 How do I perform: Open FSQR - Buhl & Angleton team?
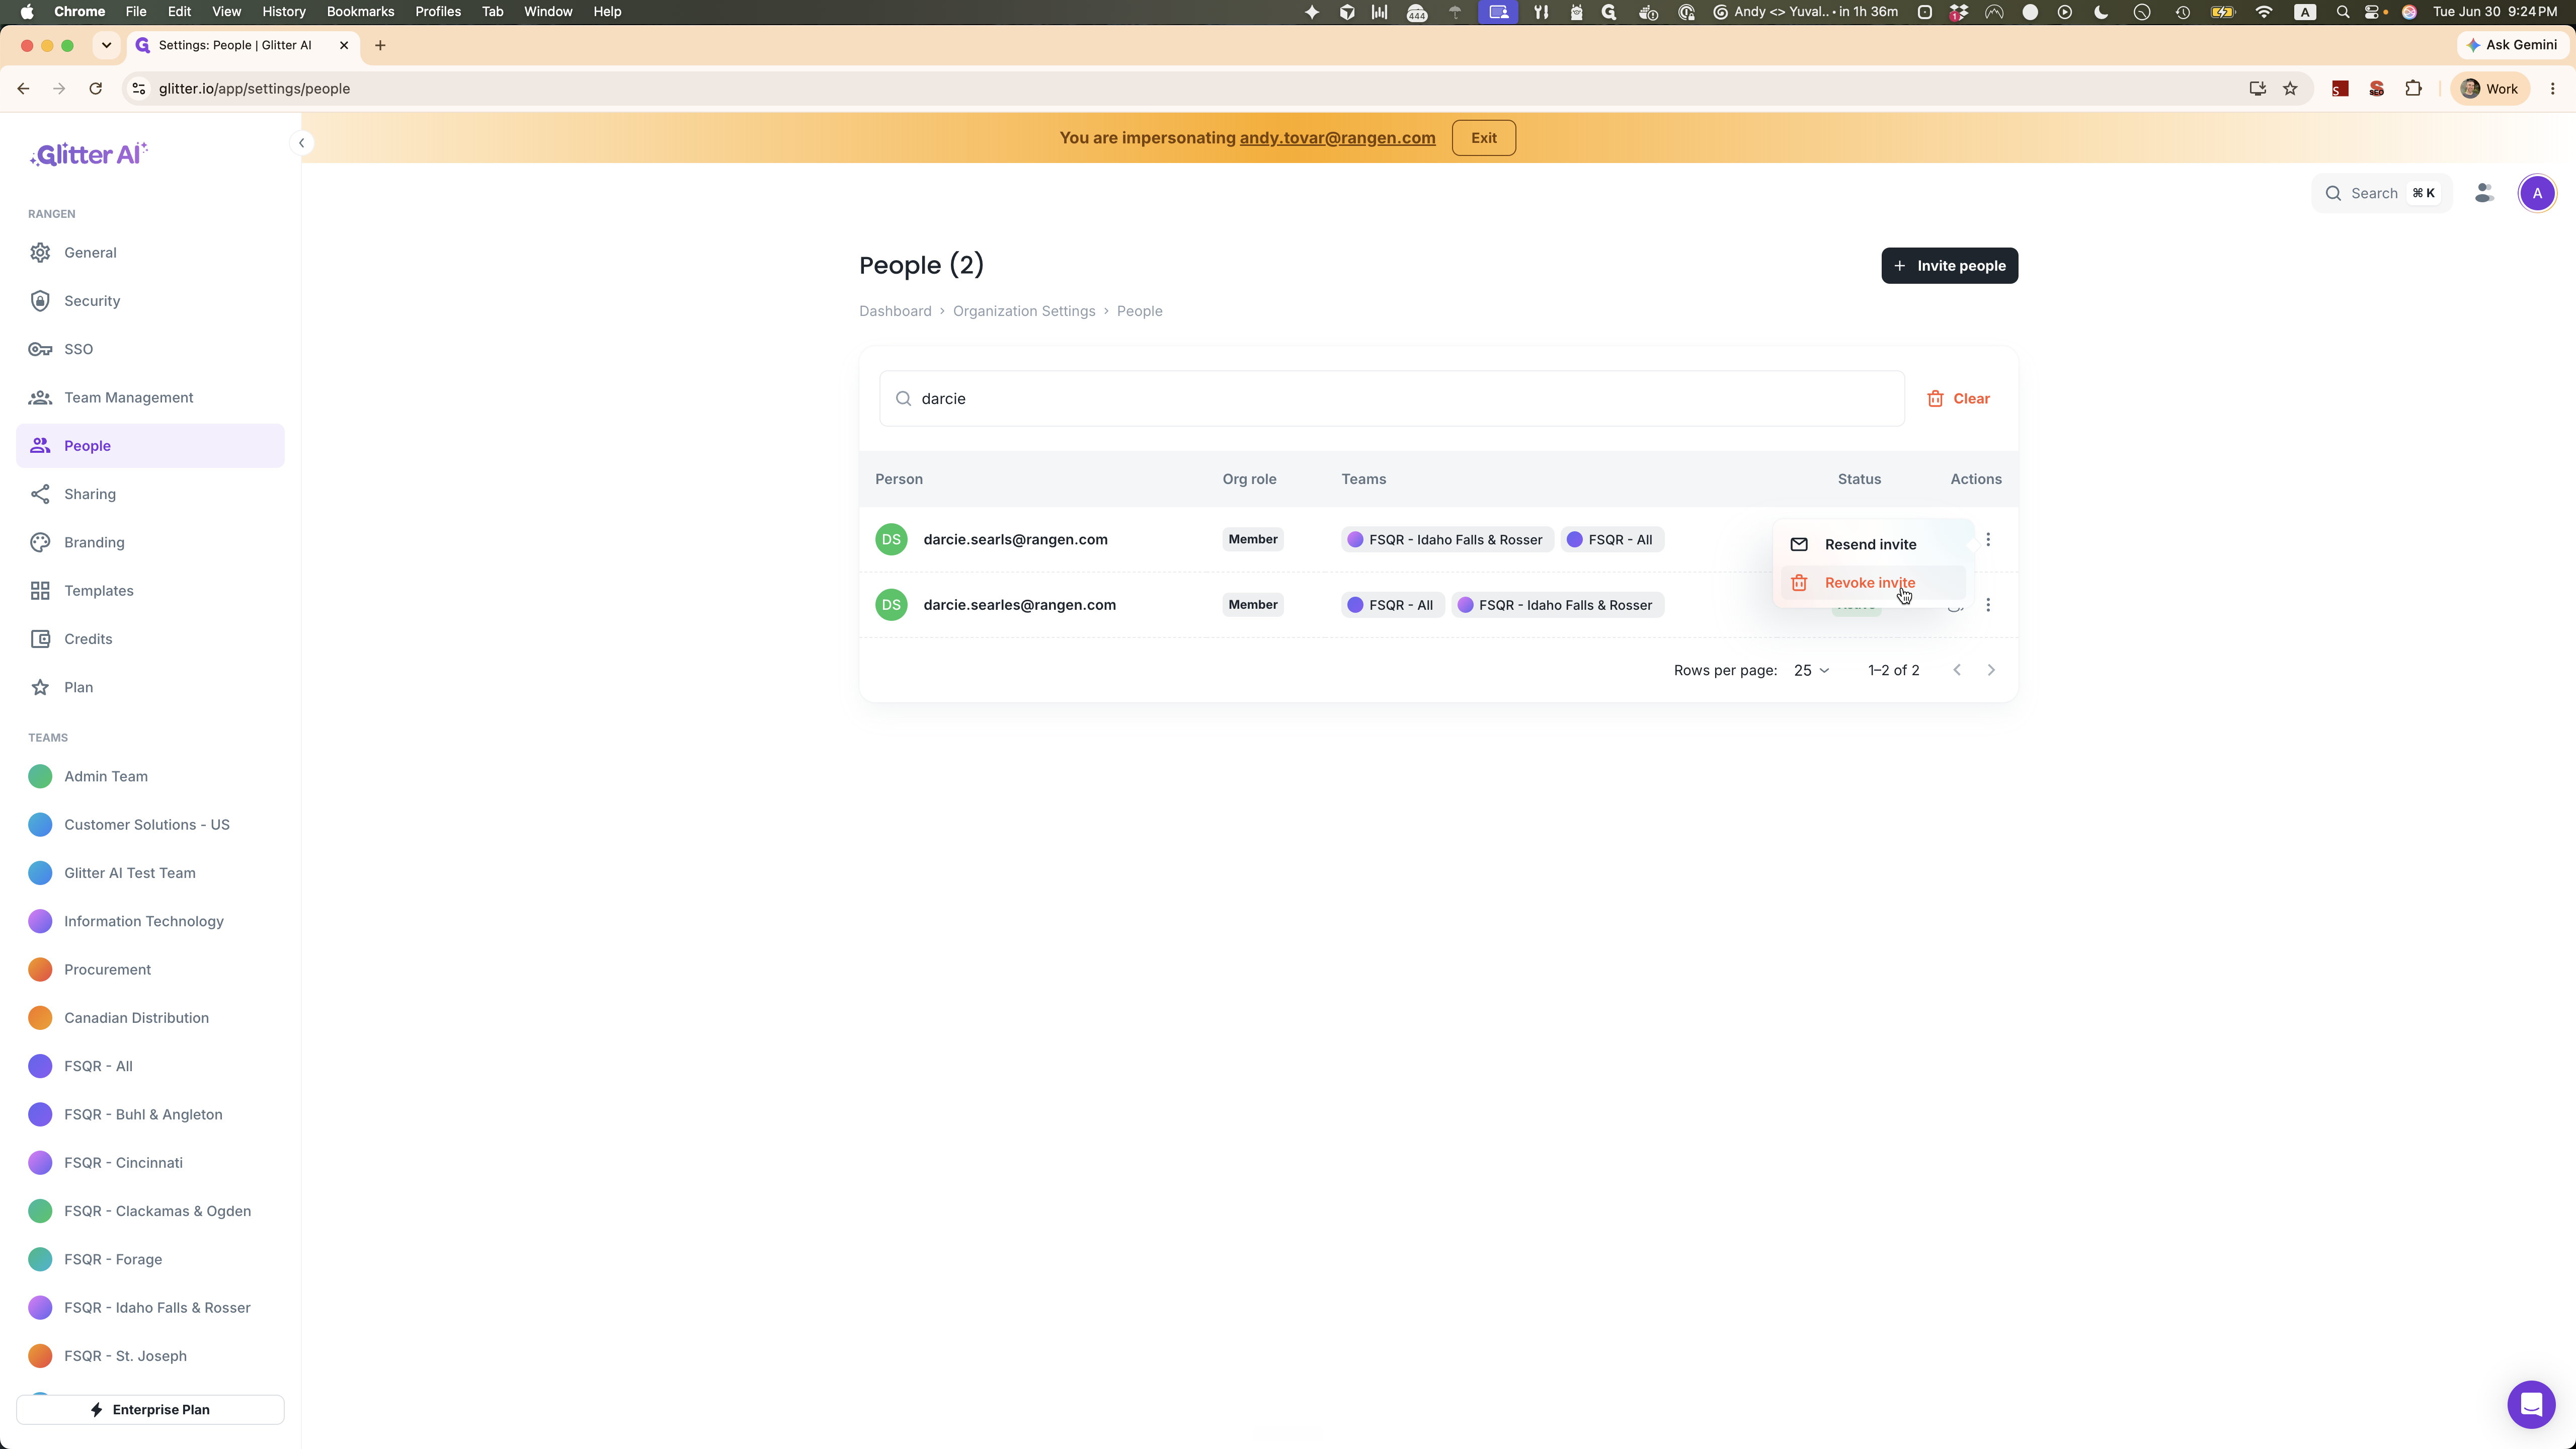point(150,1115)
